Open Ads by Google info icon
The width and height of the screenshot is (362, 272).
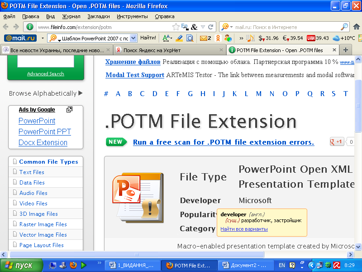click(x=69, y=109)
